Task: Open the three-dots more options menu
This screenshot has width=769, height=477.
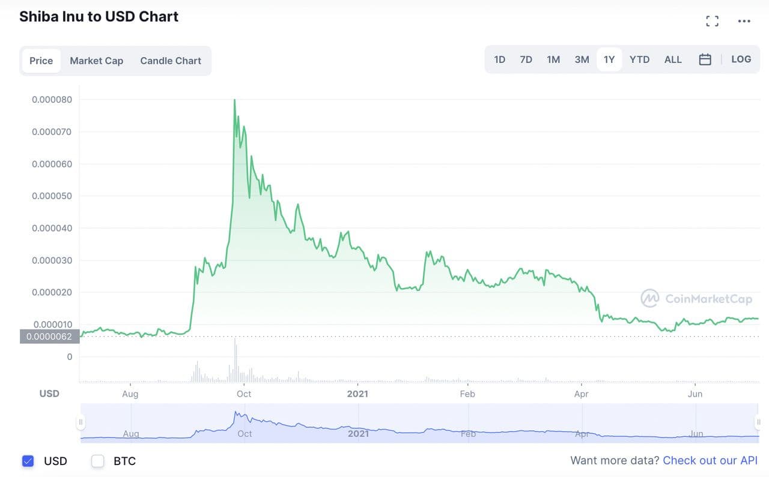Action: (744, 22)
